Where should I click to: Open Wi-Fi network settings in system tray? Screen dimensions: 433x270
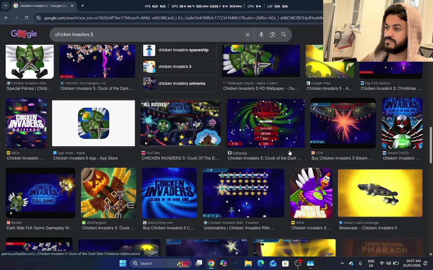[x=382, y=263]
